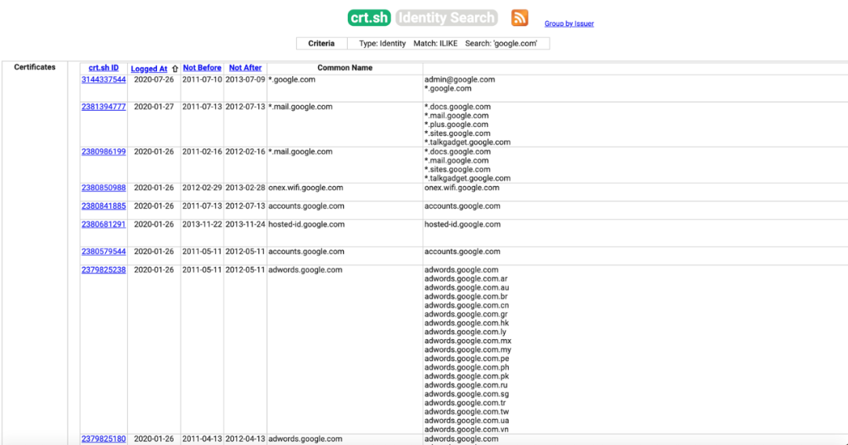Select Not After date 2013-02-28
This screenshot has height=445, width=848.
pyautogui.click(x=245, y=188)
